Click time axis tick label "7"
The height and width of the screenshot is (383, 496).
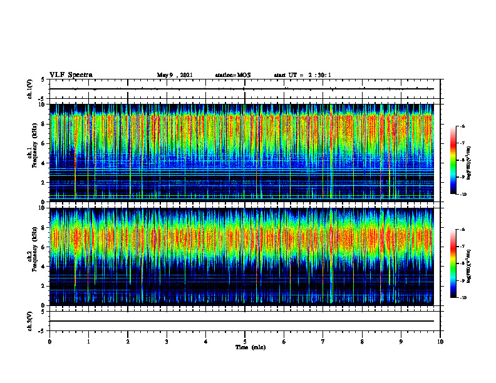click(323, 342)
